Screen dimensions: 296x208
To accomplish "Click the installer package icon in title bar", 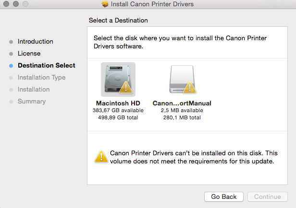I will 105,4.
